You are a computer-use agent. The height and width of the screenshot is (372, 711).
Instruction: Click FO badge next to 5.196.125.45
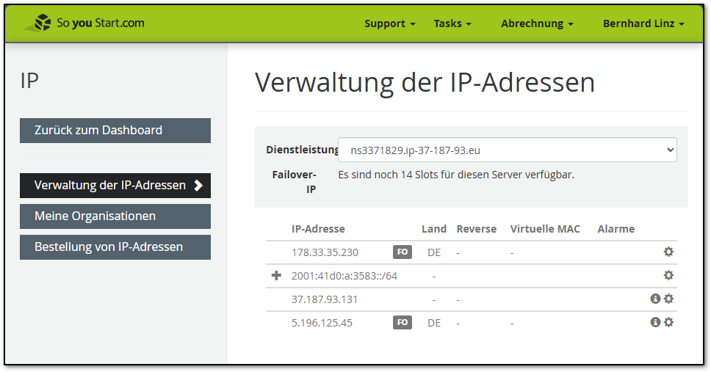coord(402,322)
